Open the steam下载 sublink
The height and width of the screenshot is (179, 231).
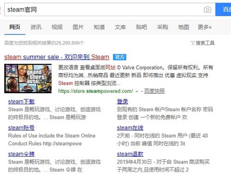click(x=21, y=102)
